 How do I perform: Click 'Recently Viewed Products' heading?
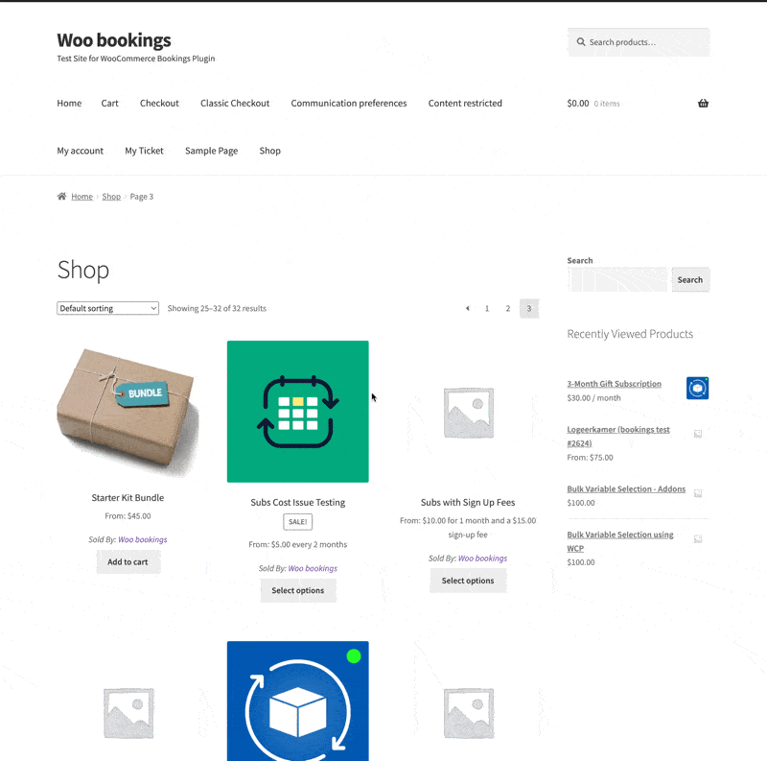pos(630,334)
